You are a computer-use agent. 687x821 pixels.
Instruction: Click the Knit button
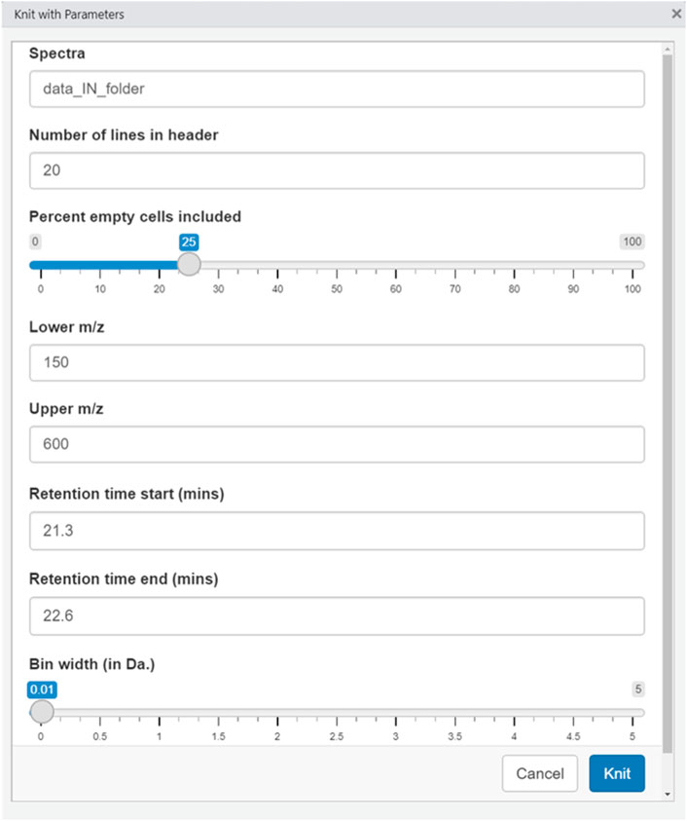617,773
